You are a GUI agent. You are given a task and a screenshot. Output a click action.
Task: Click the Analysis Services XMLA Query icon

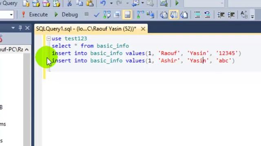click(56, 3)
